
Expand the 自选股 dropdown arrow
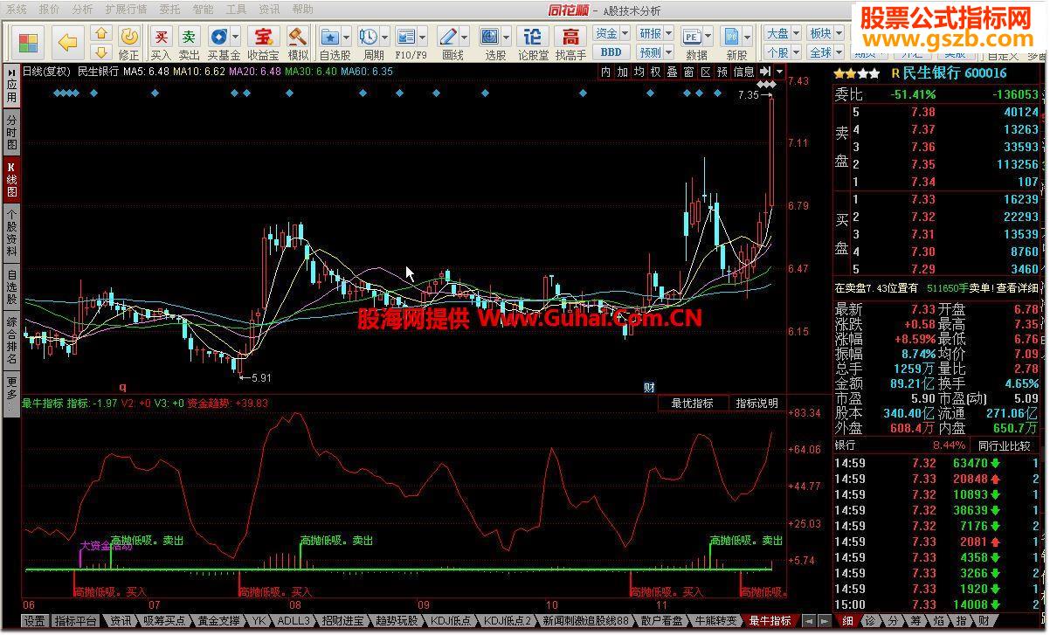pyautogui.click(x=346, y=37)
